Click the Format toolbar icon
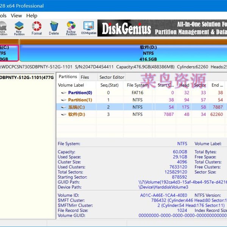The width and height of the screenshot is (227, 227). coord(37,28)
